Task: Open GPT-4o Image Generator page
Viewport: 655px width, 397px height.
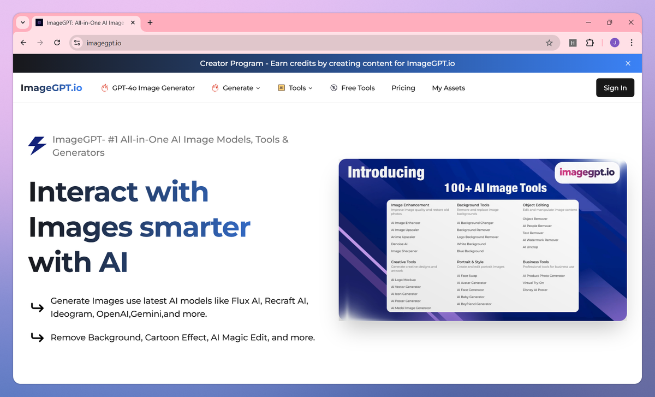Action: [153, 88]
